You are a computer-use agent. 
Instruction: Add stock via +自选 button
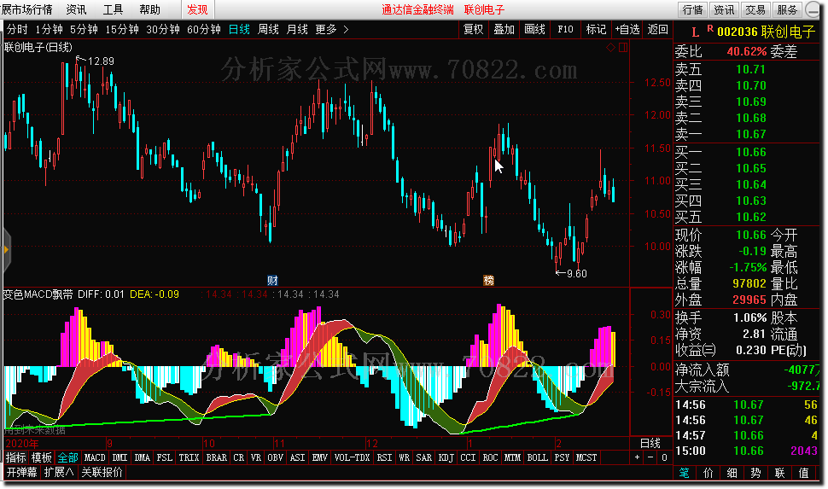[x=627, y=30]
